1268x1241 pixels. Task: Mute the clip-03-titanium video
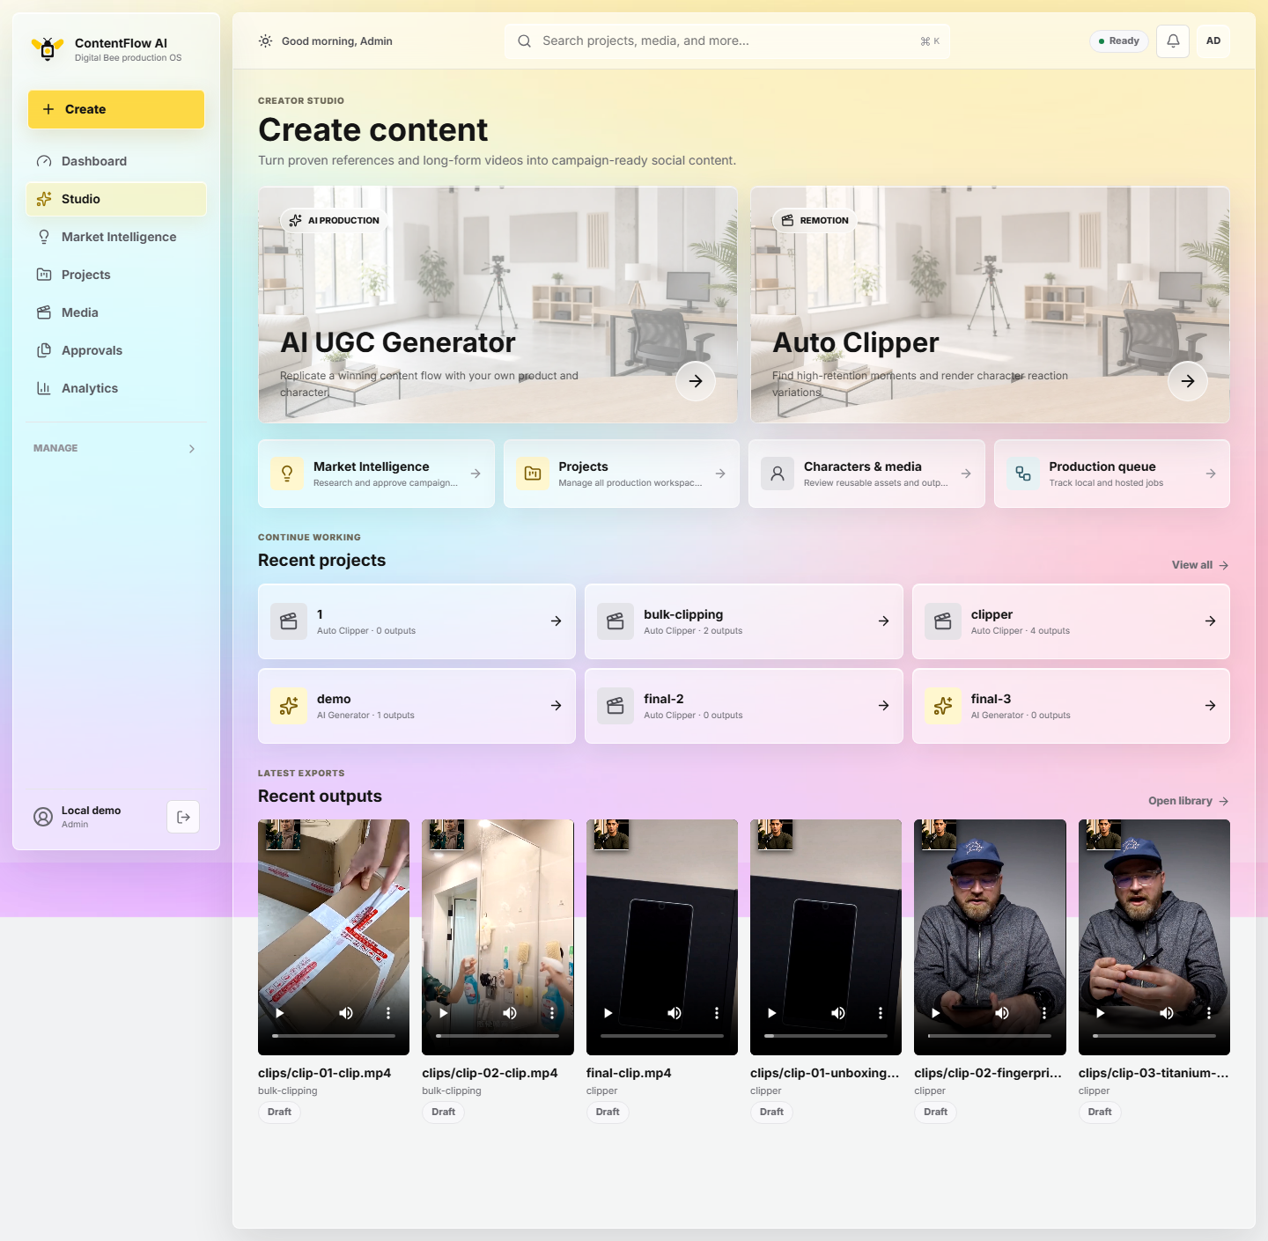[x=1167, y=1013]
